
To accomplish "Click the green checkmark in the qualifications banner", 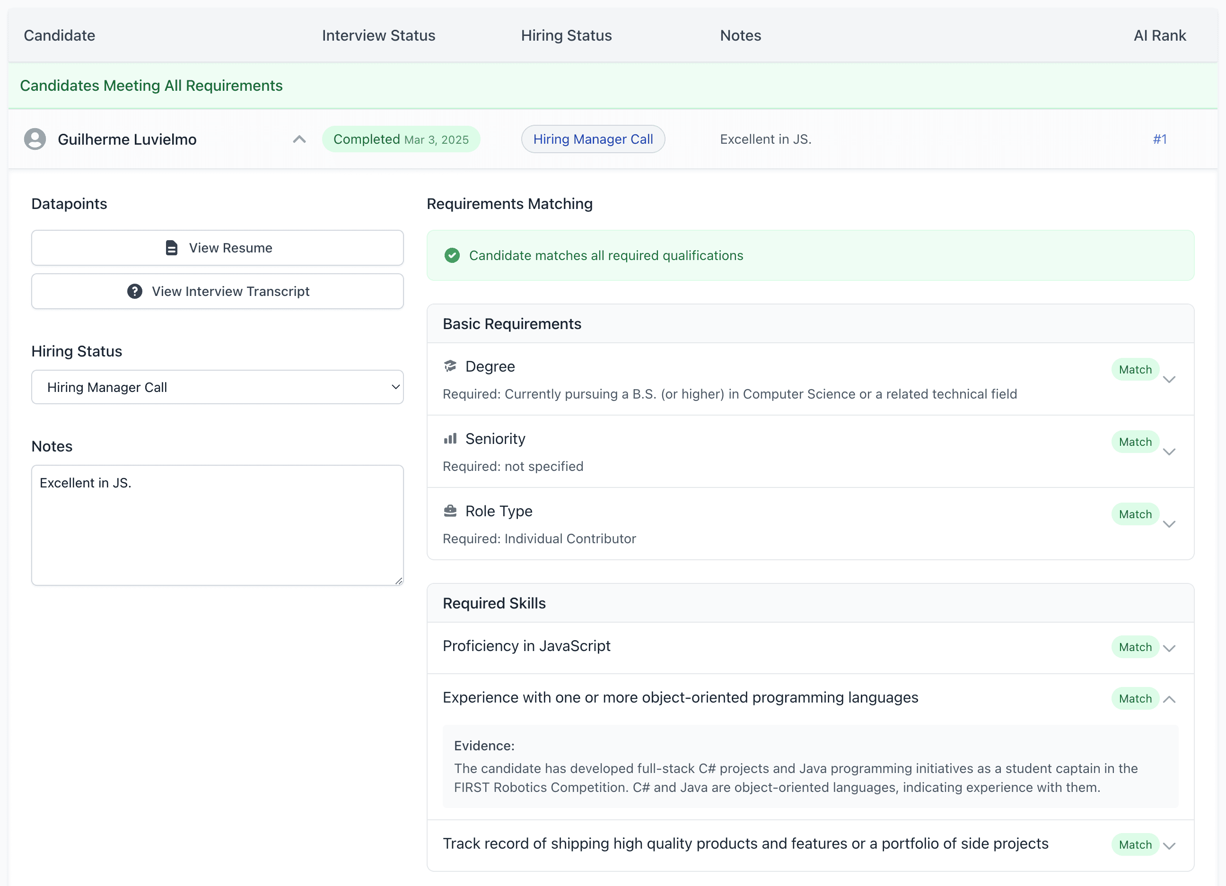I will coord(452,255).
